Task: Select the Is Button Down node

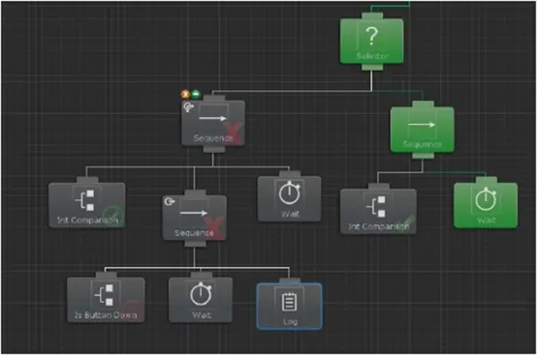Action: tap(106, 300)
